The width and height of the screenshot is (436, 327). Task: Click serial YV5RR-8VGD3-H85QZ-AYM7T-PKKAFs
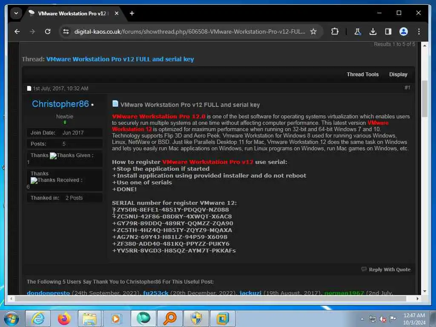[x=176, y=250]
